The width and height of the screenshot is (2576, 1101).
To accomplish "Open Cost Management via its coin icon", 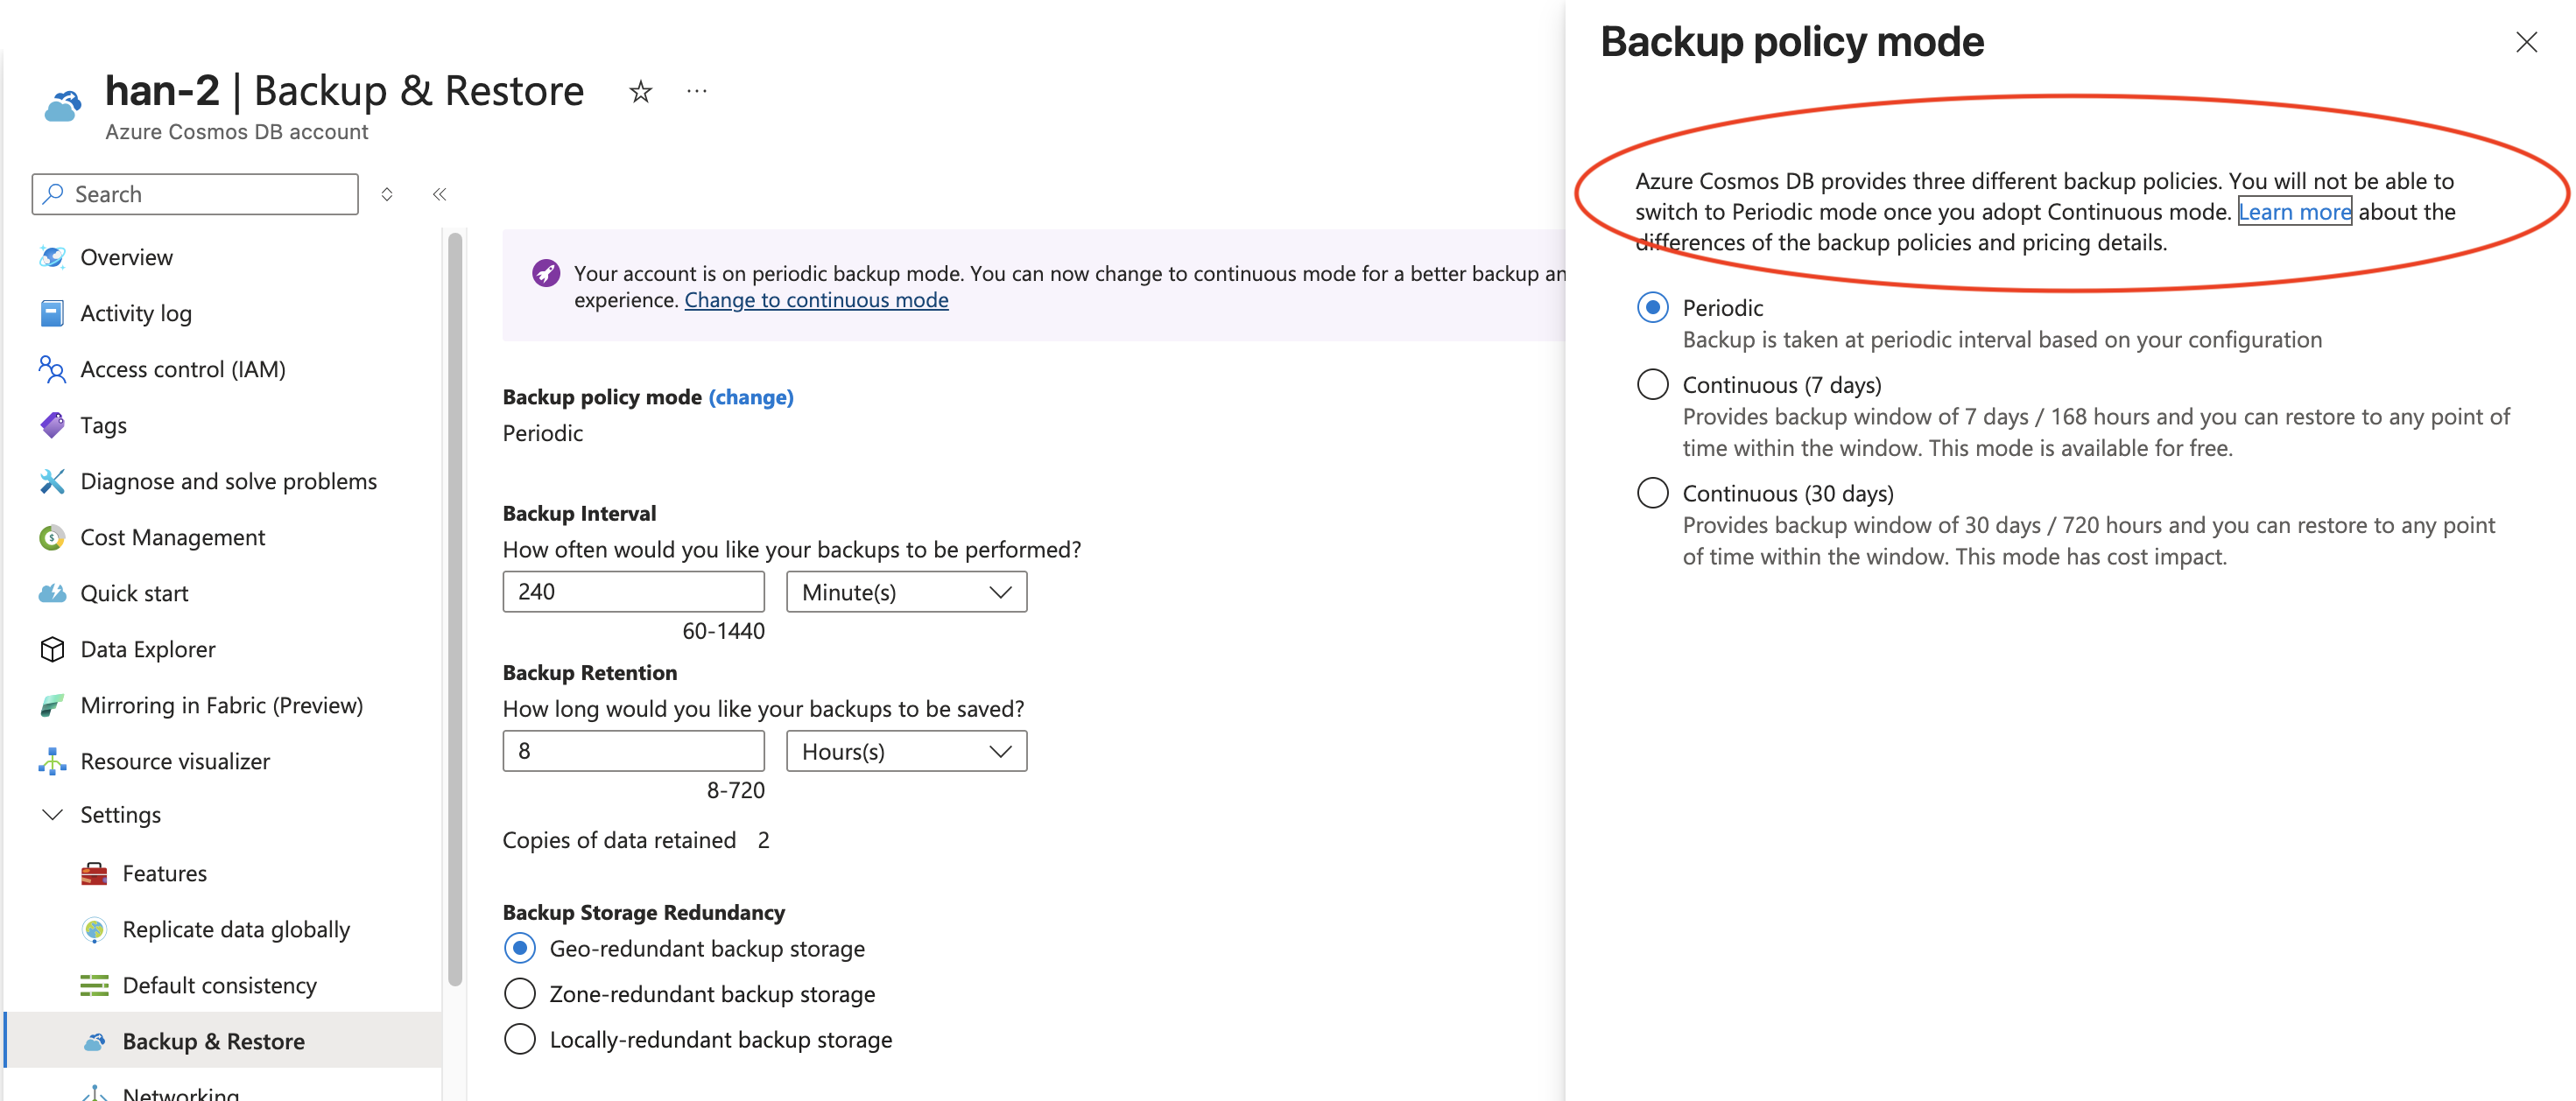I will [53, 537].
